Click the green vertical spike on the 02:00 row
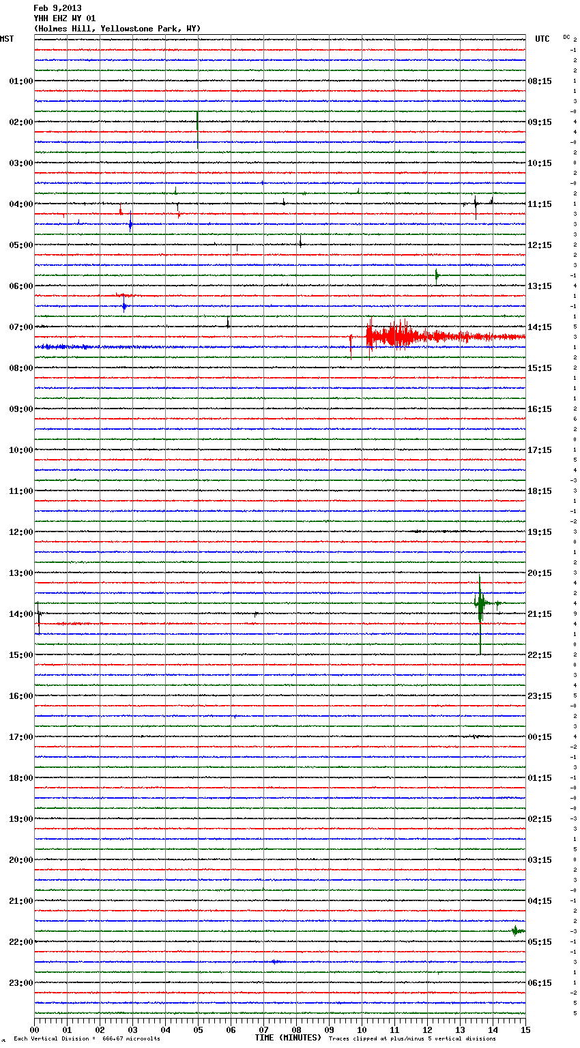The height and width of the screenshot is (1048, 580). click(197, 130)
